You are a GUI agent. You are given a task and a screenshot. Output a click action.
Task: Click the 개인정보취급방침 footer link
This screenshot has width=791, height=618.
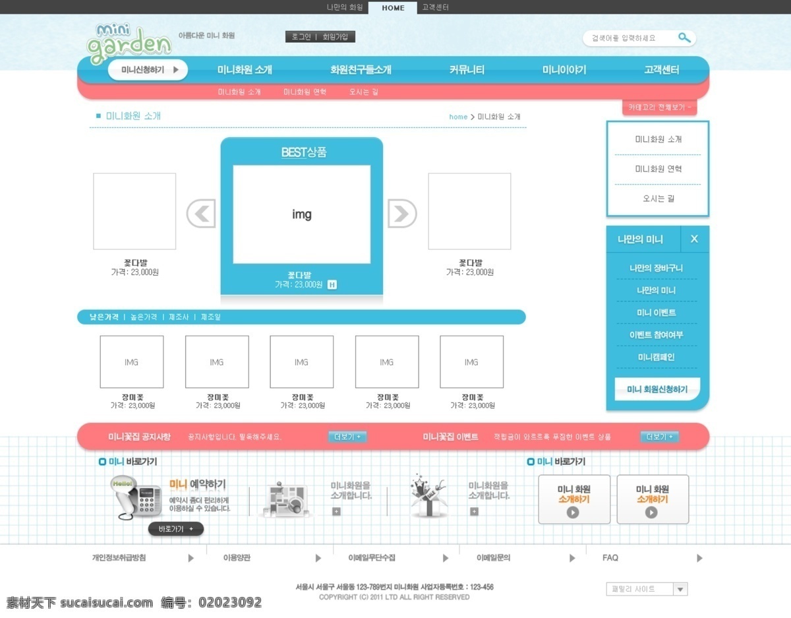coord(119,558)
